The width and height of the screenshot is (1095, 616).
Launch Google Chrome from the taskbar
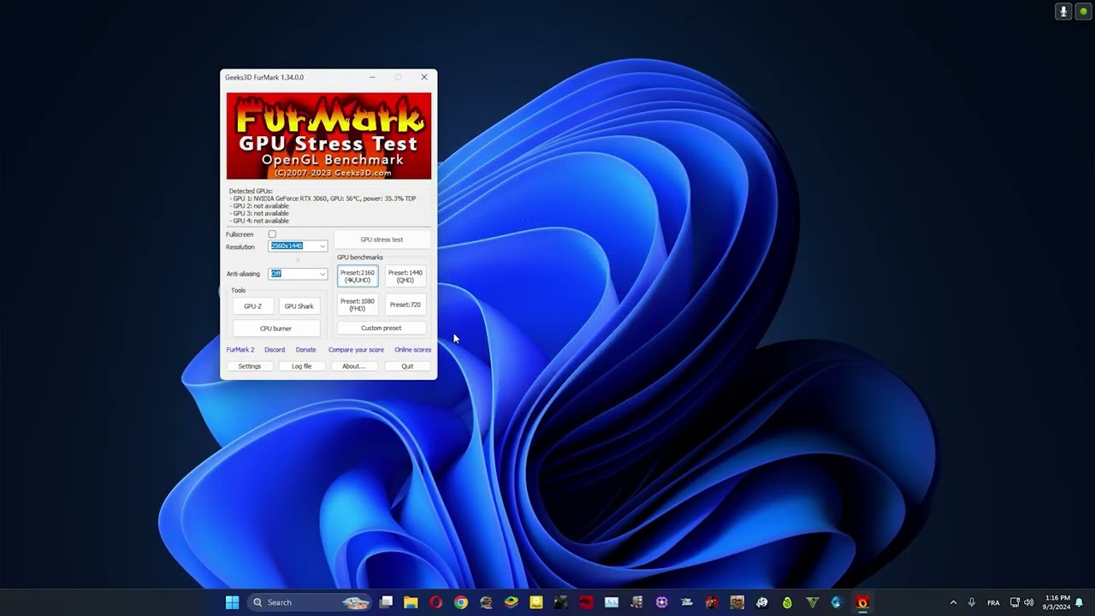[461, 602]
